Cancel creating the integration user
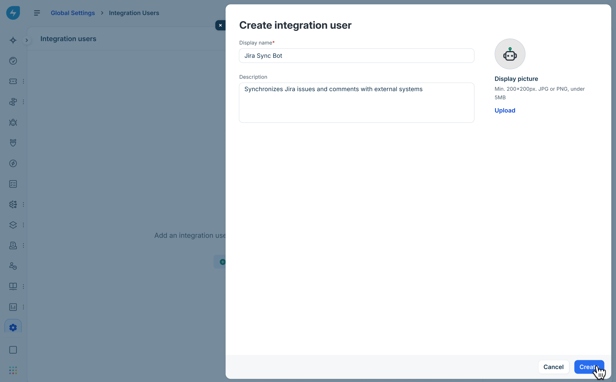The width and height of the screenshot is (616, 382). [553, 367]
